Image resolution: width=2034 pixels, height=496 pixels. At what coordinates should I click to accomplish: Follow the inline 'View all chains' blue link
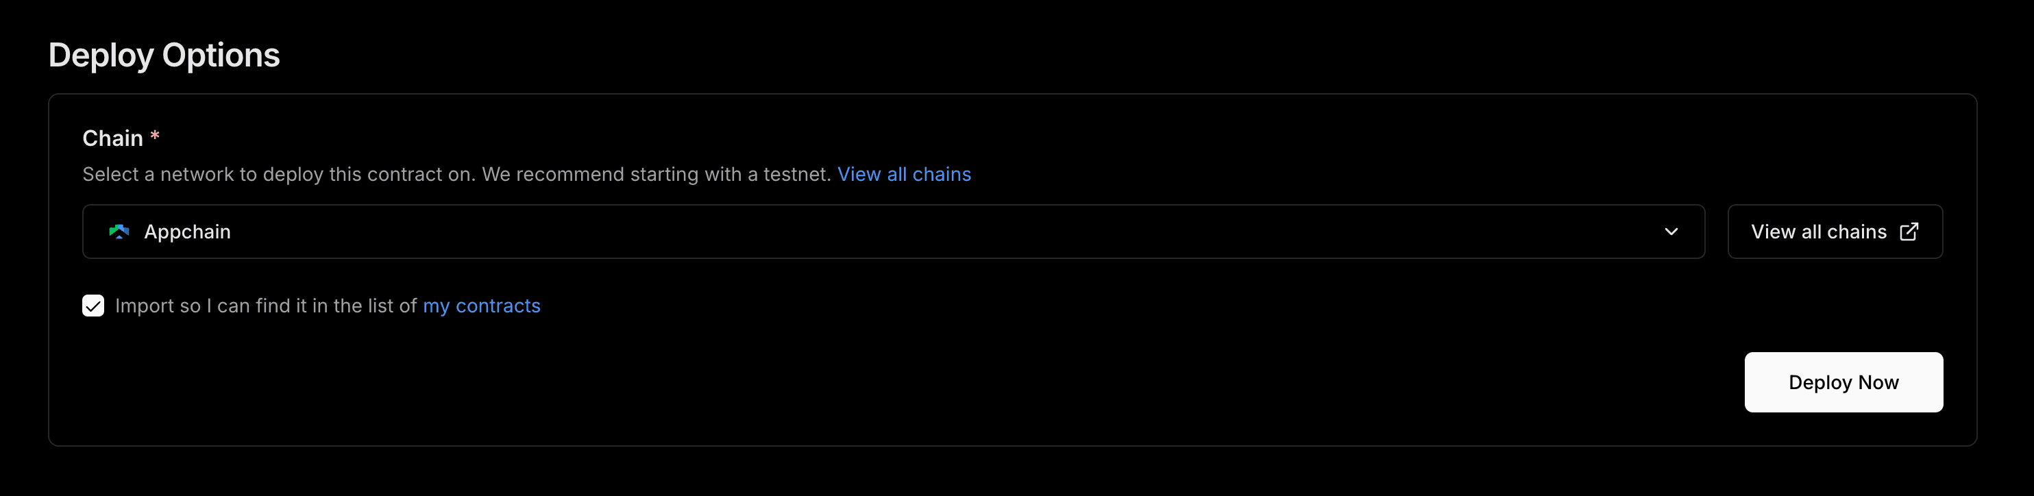coord(904,174)
